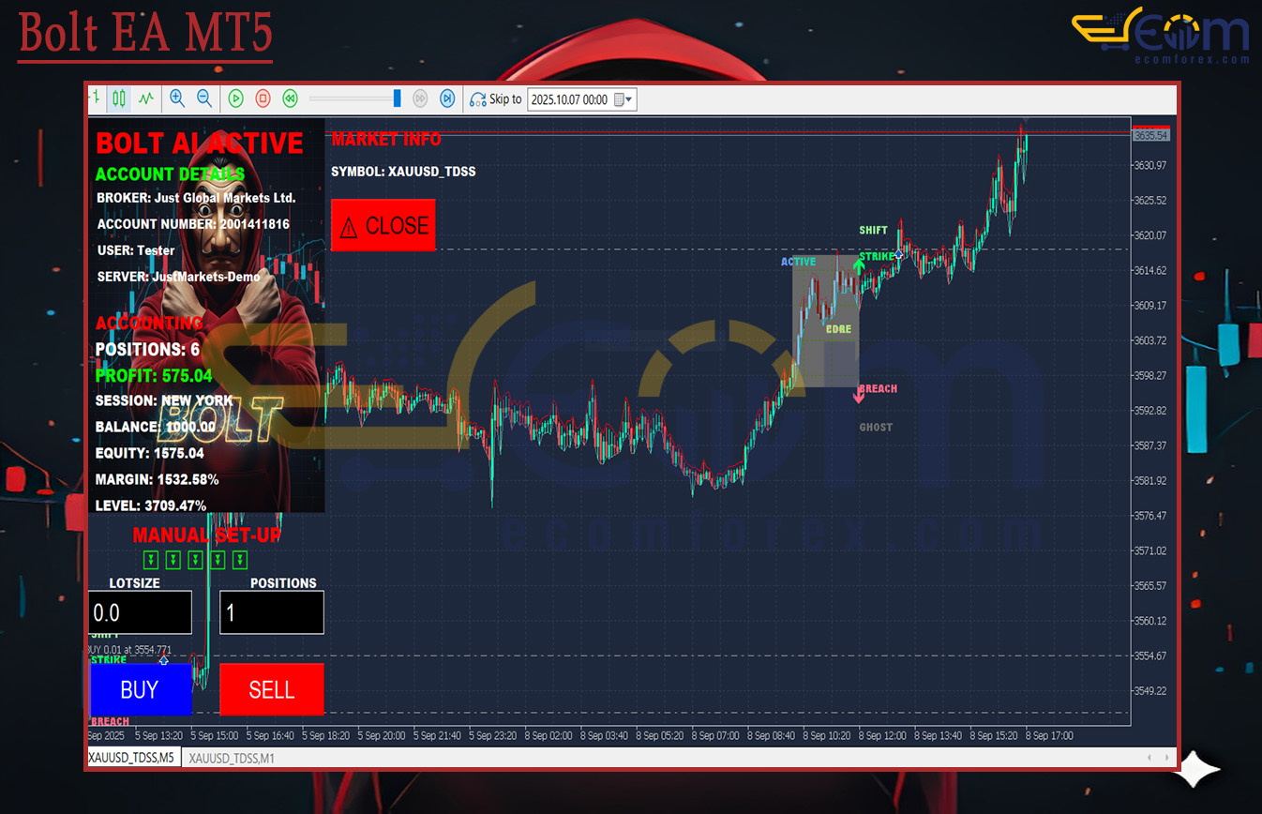Screen dimensions: 1262x814
Task: Toggle first green arrow box under Manual Set-Up
Action: [x=150, y=560]
